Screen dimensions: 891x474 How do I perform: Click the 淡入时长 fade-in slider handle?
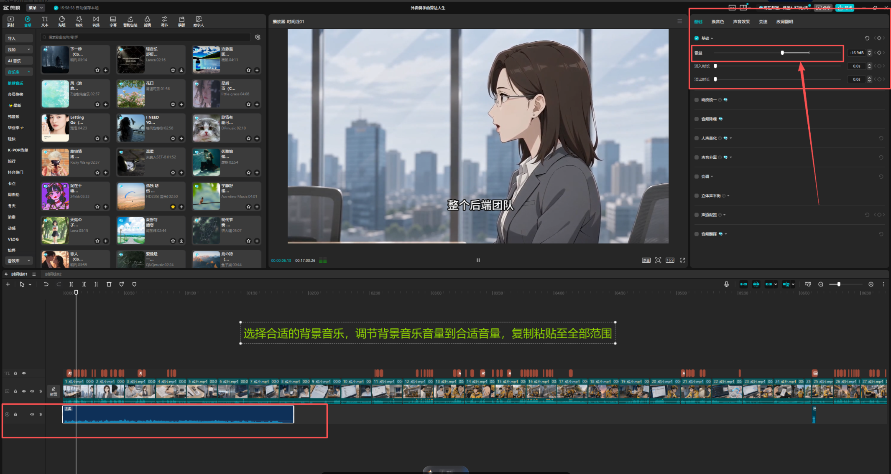(x=715, y=66)
